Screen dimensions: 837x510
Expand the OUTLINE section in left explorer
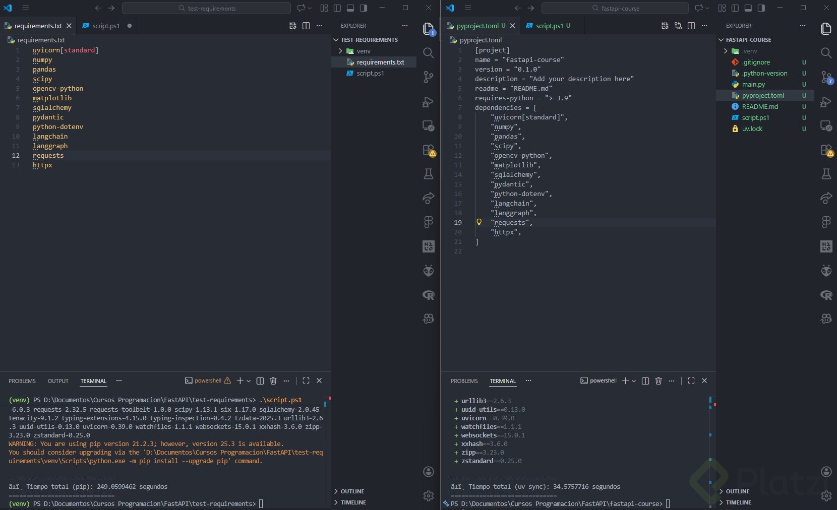(352, 491)
